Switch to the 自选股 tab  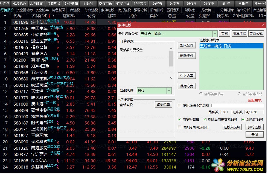click(75, 10)
